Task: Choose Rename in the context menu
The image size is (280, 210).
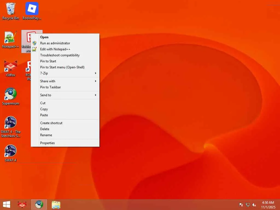Action: pos(65,135)
